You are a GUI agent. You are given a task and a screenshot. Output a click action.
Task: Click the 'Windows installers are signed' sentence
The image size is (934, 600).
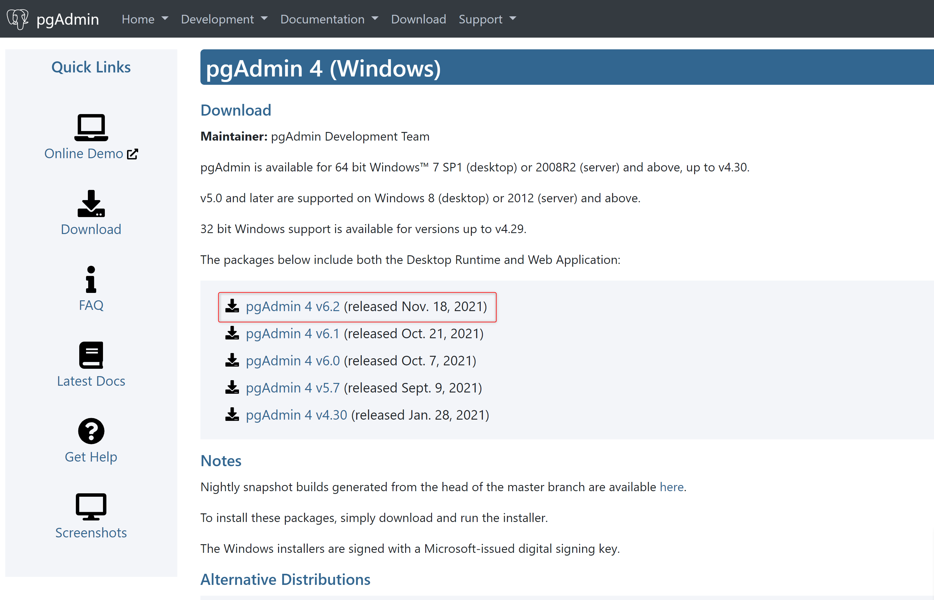[x=410, y=549]
